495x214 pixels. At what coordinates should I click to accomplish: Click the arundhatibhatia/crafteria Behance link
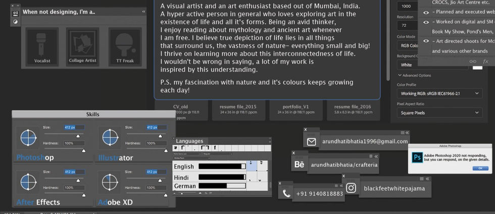click(x=344, y=165)
